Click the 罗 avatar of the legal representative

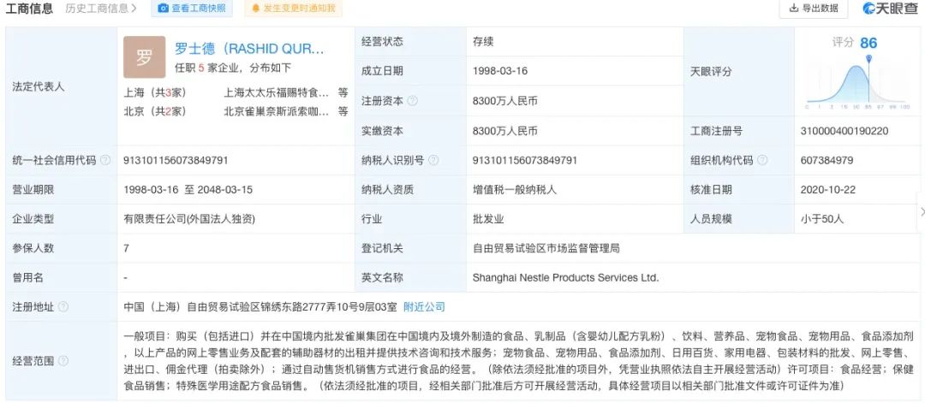click(144, 57)
